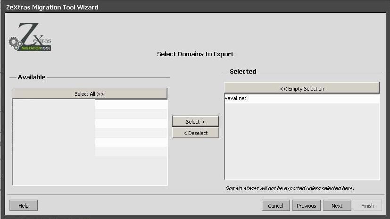Select the third row in Available list
This screenshot has height=219, width=390.
pyautogui.click(x=90, y=123)
